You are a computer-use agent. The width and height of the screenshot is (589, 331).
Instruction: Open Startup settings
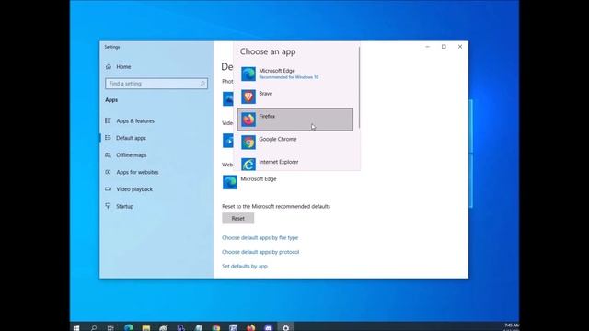120,206
